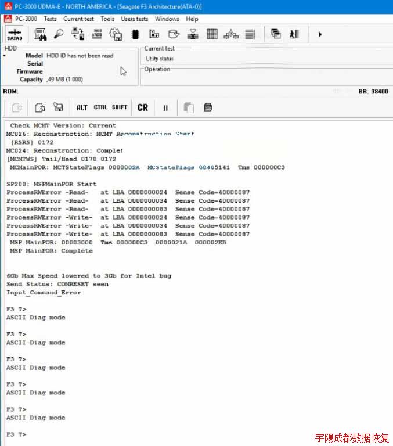This screenshot has width=393, height=446.
Task: Toggle the SHIFT key modifier
Action: pyautogui.click(x=120, y=107)
